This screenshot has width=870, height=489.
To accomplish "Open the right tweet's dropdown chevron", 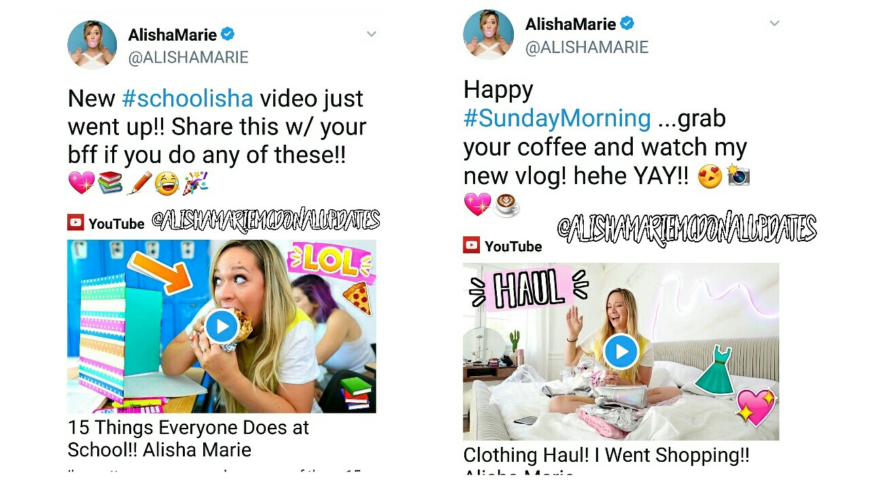I will coord(774,23).
